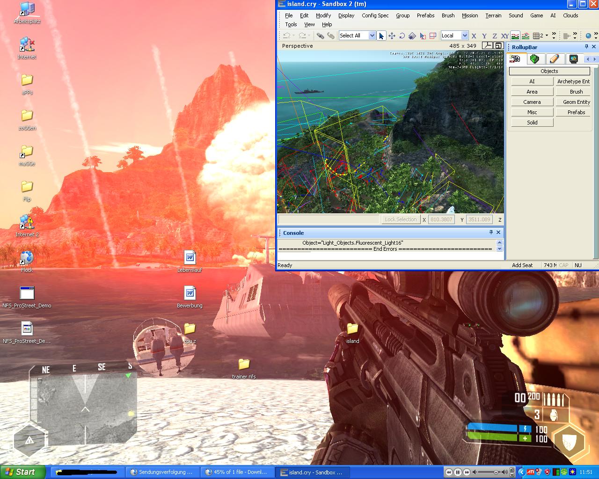Open the Objects tab in RollupBar

pyautogui.click(x=516, y=59)
